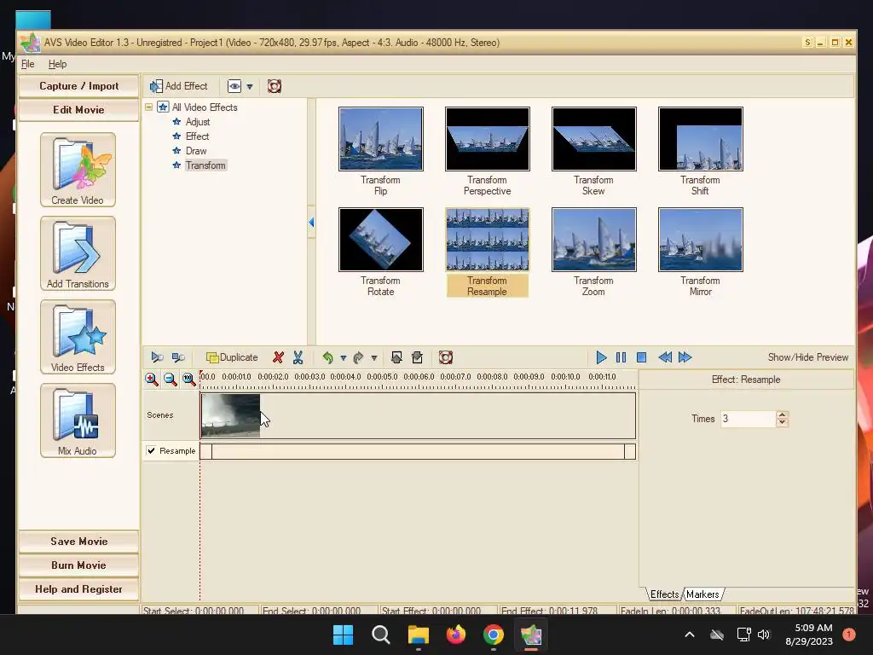Select the Effect category in the tree
Image resolution: width=873 pixels, height=655 pixels.
[x=197, y=136]
